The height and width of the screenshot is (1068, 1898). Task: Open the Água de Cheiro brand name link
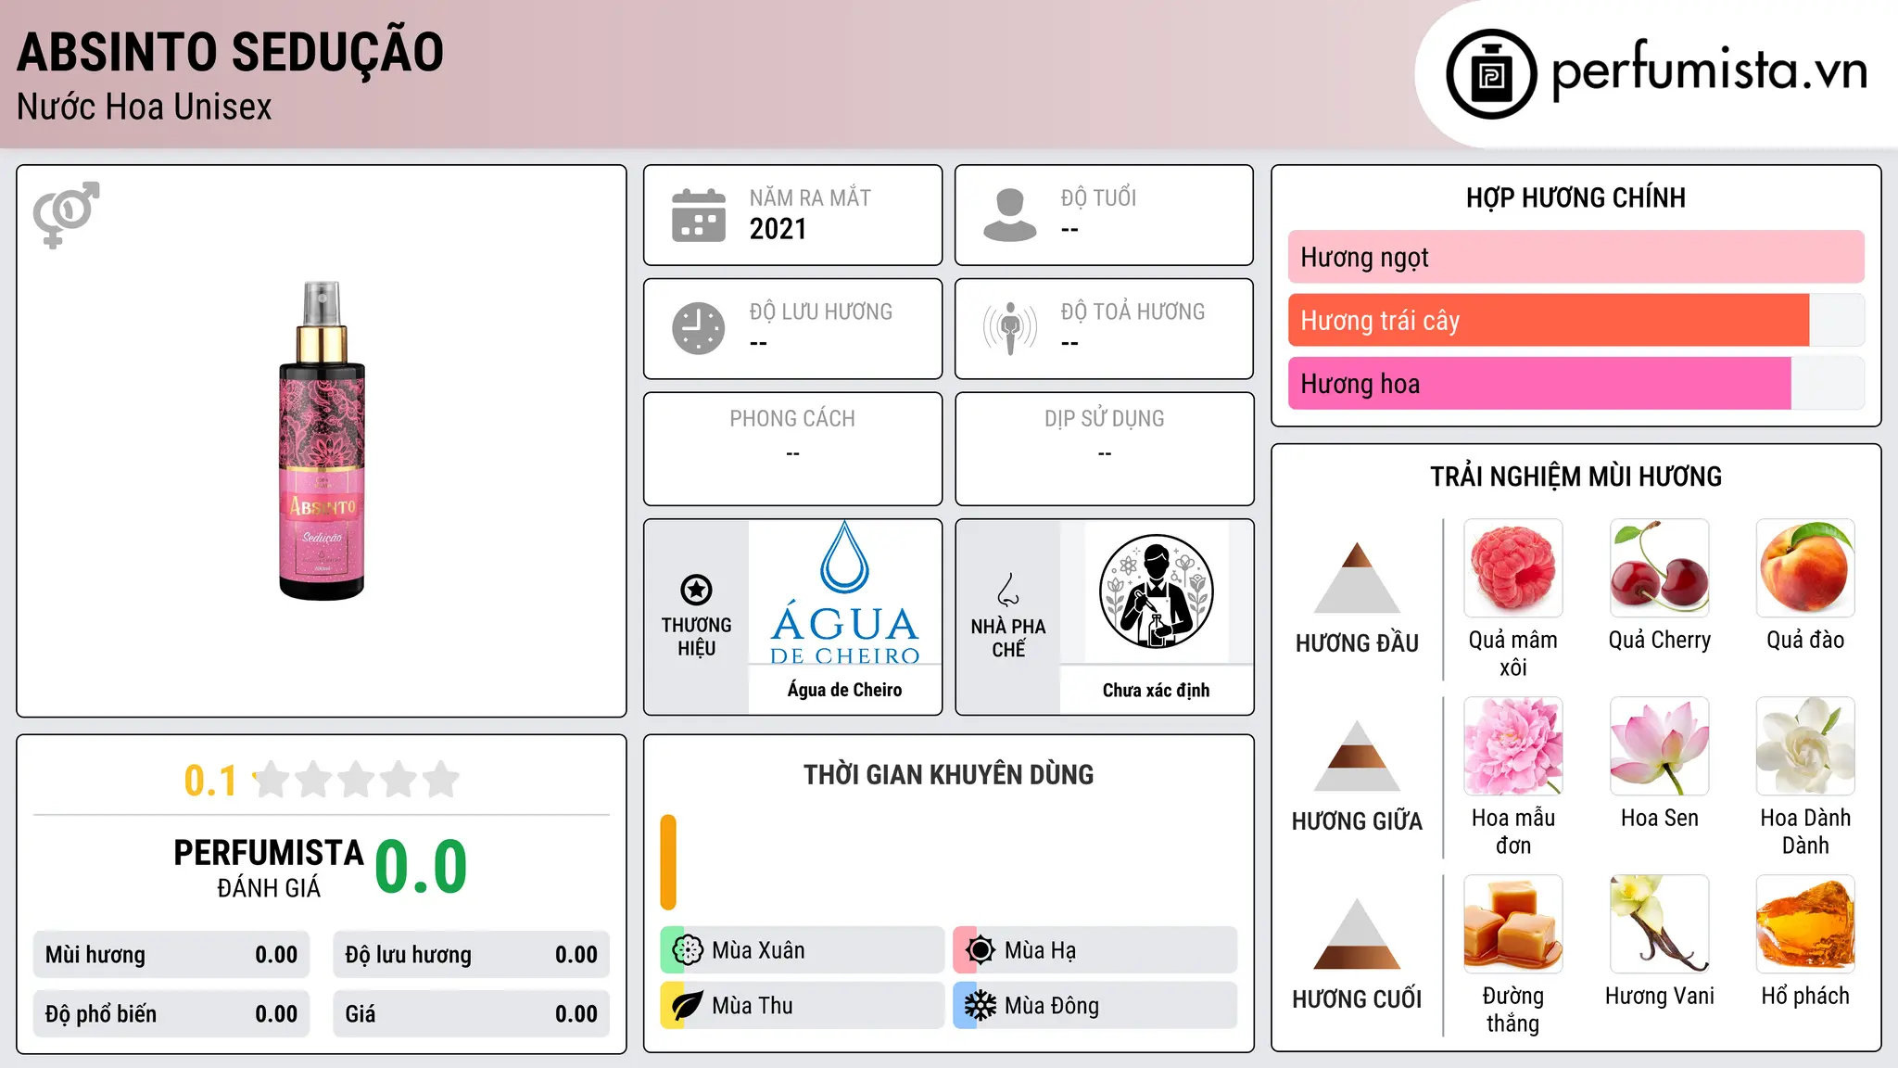point(845,690)
